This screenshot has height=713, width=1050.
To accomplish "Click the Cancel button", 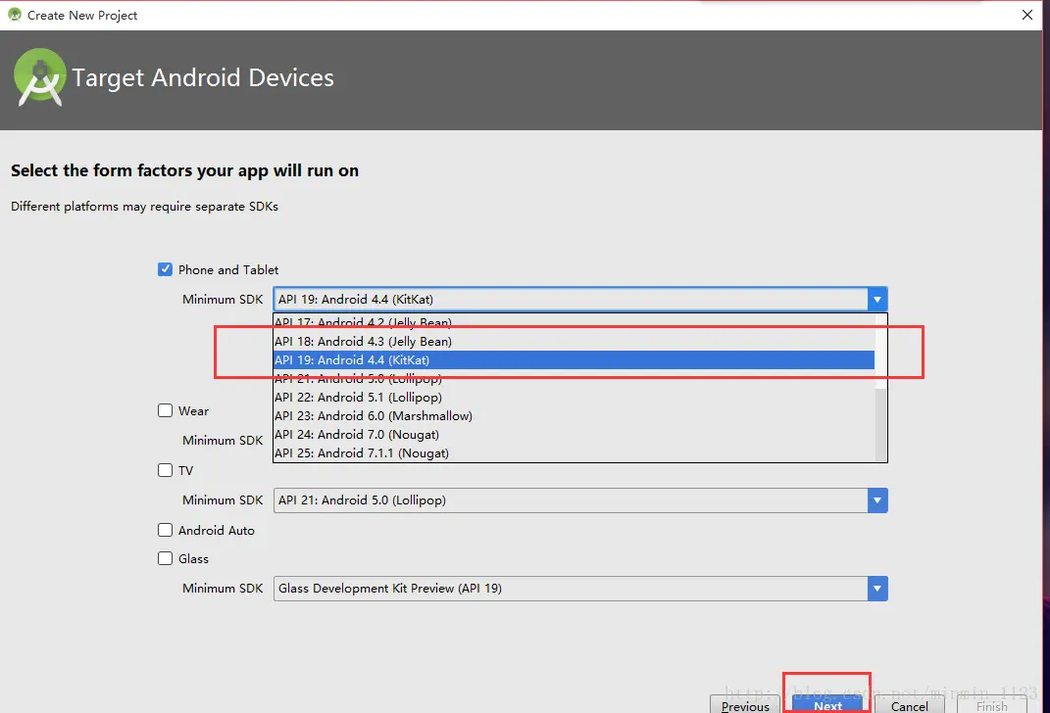I will click(x=908, y=705).
